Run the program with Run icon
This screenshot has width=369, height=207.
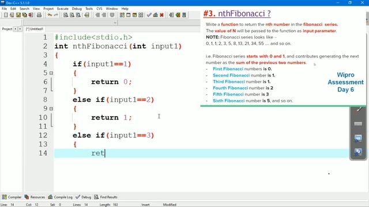(x=128, y=15)
